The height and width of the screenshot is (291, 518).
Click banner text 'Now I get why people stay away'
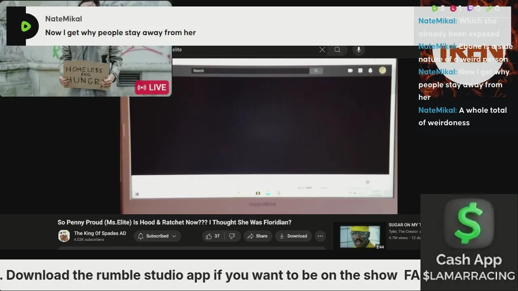121,33
